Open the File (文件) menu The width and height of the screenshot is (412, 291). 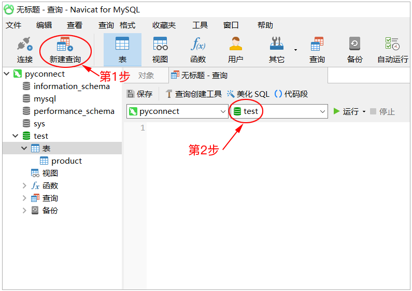[13, 25]
